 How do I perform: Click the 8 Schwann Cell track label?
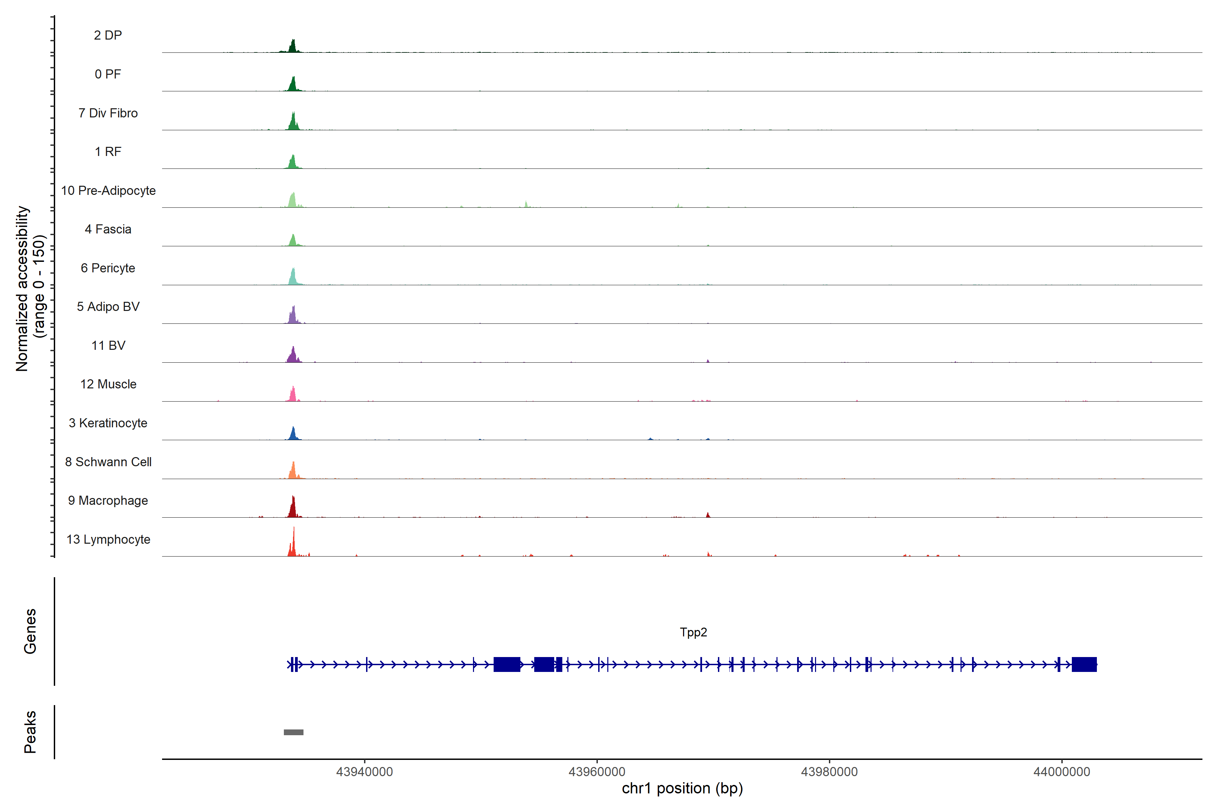click(x=108, y=462)
